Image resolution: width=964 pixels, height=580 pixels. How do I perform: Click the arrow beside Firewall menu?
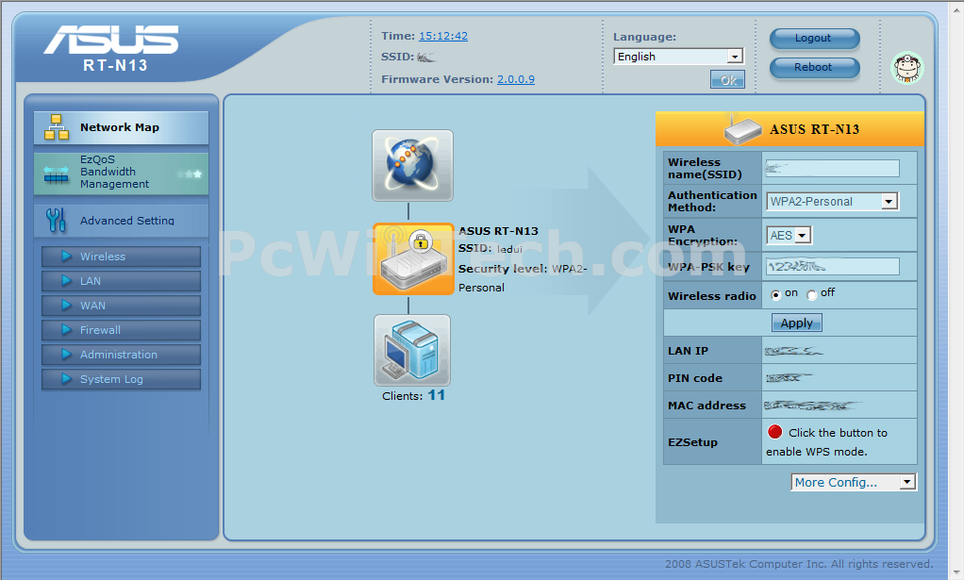pos(66,330)
